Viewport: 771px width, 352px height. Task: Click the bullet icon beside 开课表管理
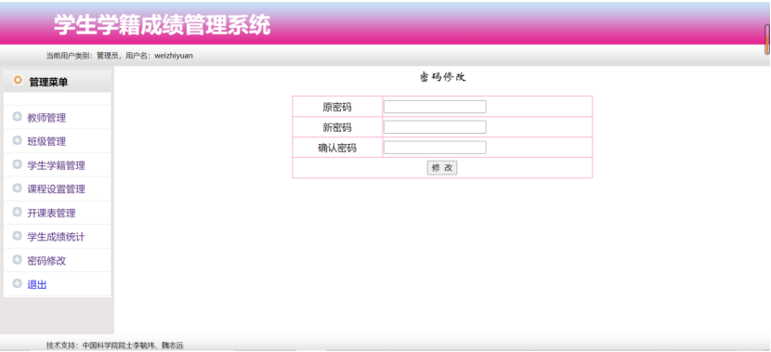click(18, 212)
